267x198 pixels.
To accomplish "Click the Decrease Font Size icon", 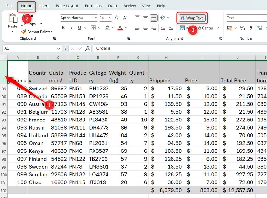I will point(124,18).
